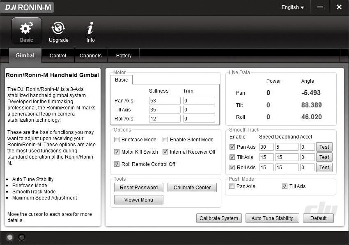349x245 pixels.
Task: Click the Tilt Axis stiffness field
Action: coord(165,109)
